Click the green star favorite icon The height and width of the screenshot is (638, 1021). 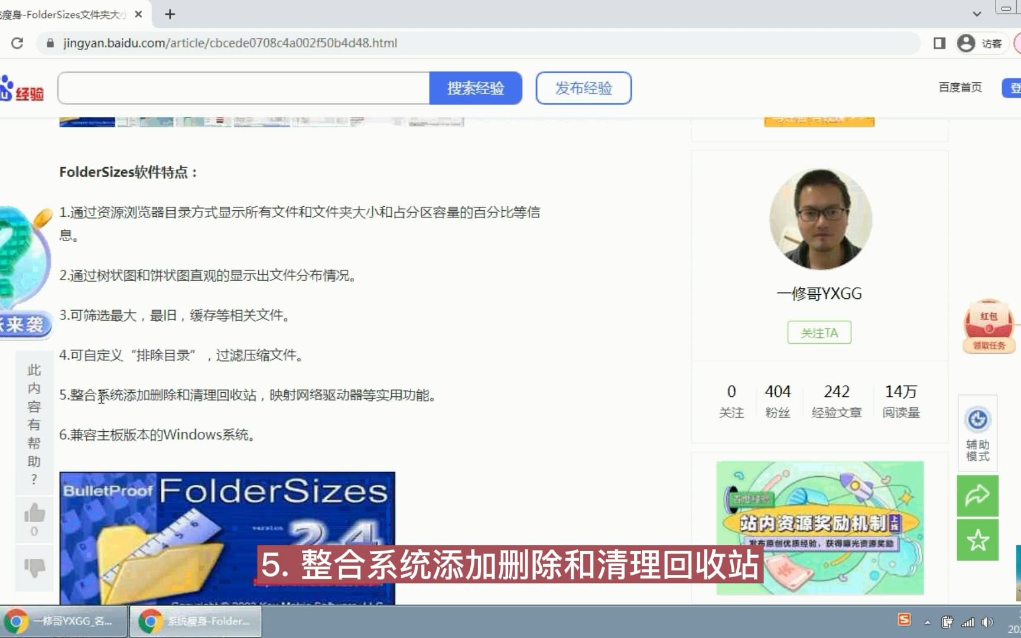coord(978,539)
